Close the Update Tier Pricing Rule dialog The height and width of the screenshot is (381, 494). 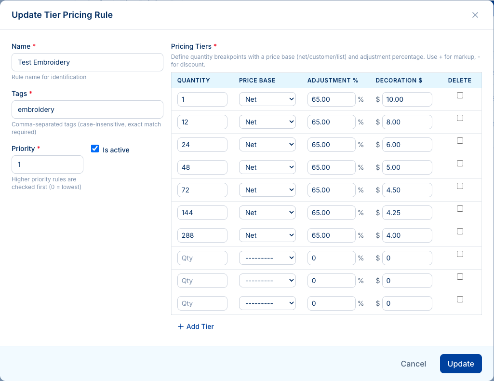coord(475,15)
